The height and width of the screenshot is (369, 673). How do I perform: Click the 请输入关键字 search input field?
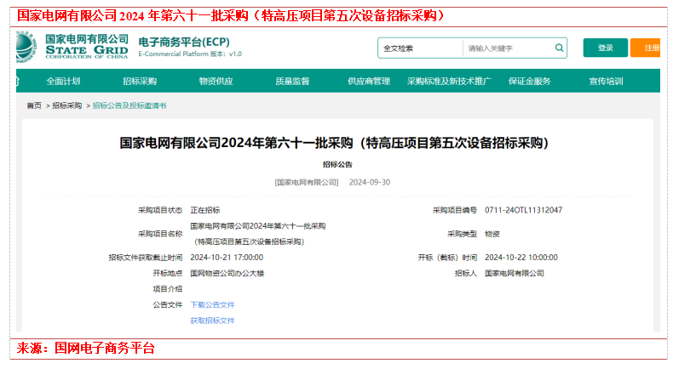pos(507,48)
